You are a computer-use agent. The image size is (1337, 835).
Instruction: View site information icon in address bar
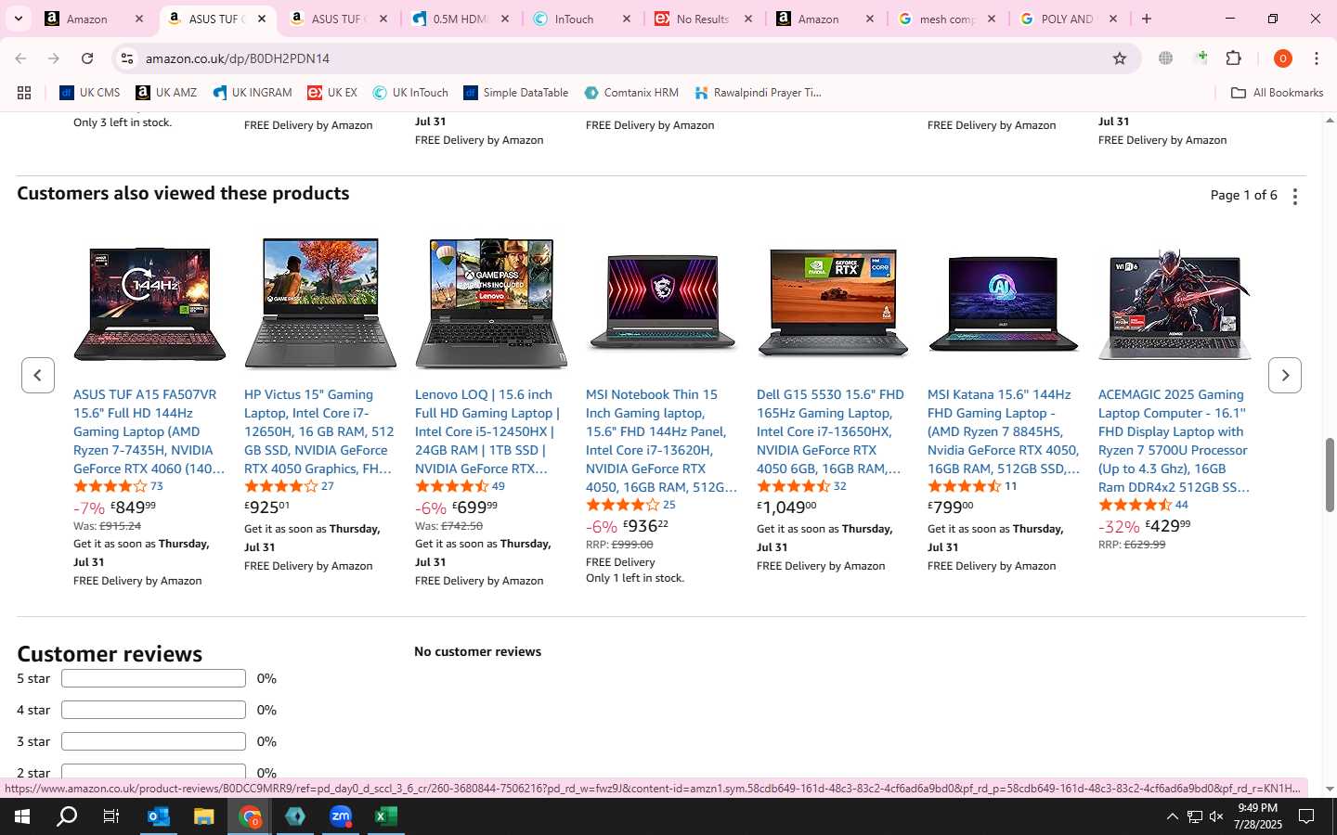tap(127, 58)
